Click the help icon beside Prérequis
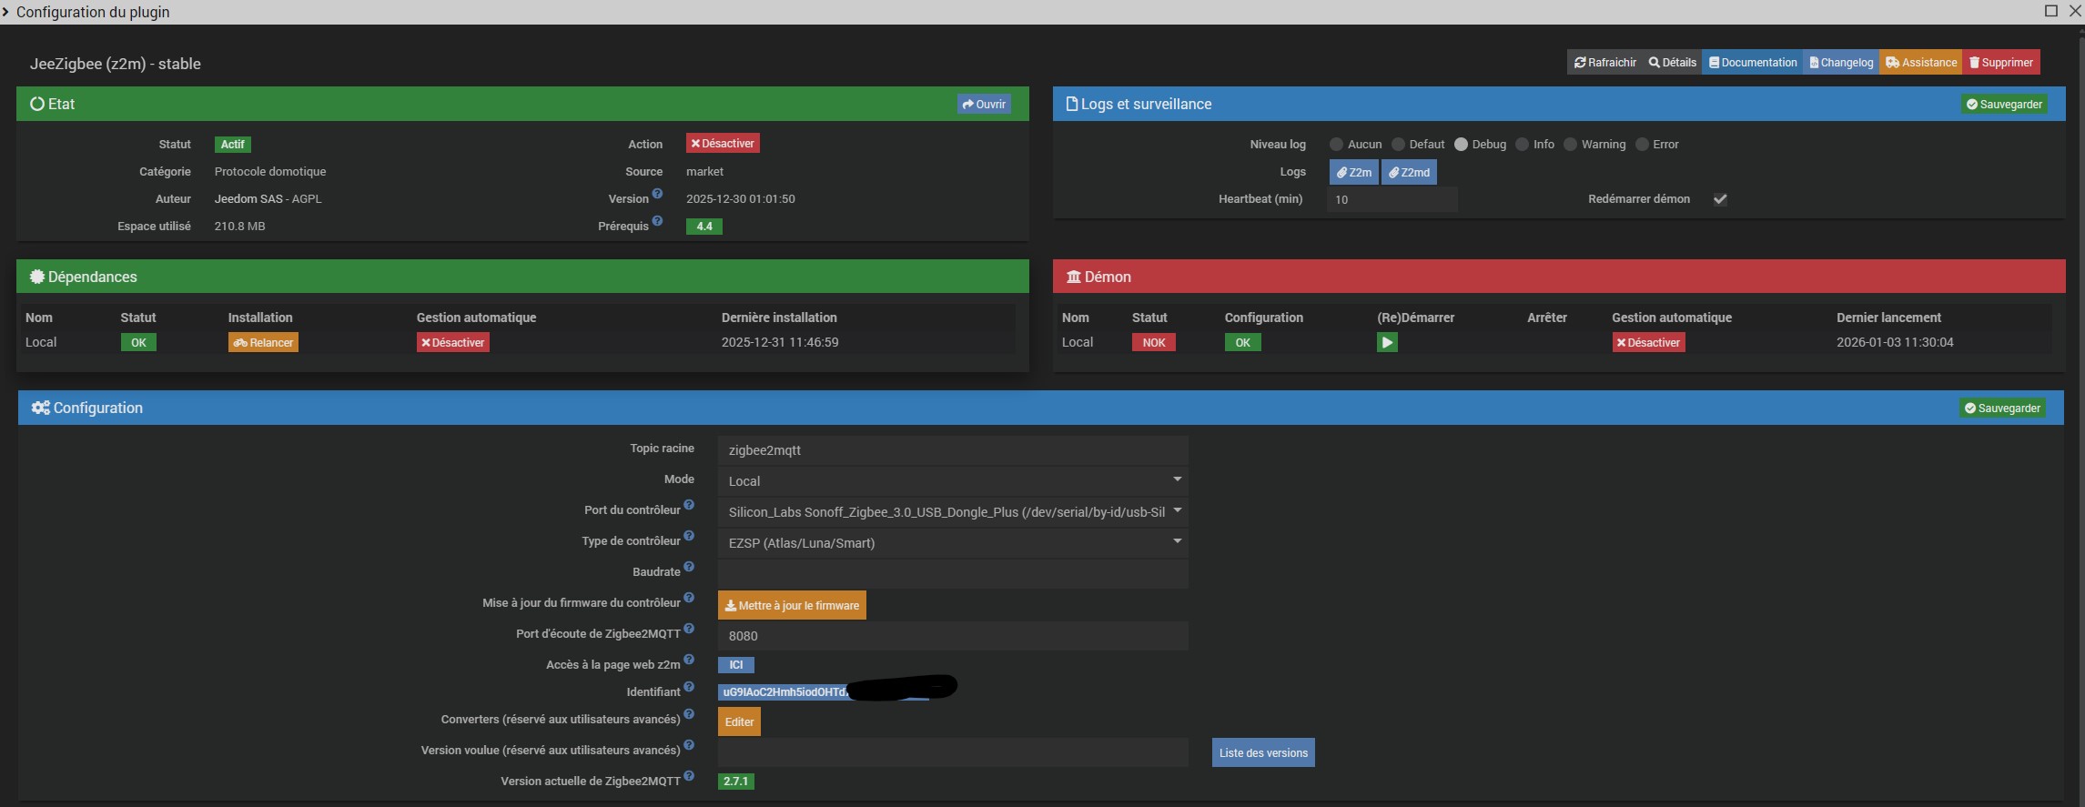Image resolution: width=2085 pixels, height=807 pixels. tap(657, 221)
